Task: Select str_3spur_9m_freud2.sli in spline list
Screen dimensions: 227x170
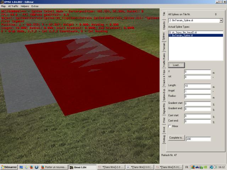Action: pyautogui.click(x=195, y=33)
